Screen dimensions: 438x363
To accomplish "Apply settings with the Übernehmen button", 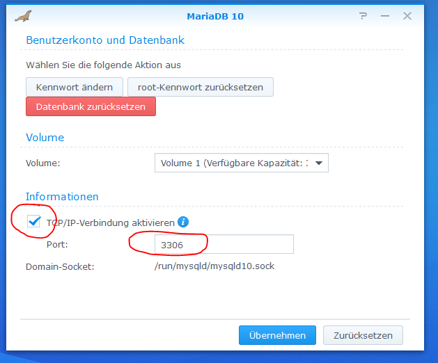I will pos(277,335).
